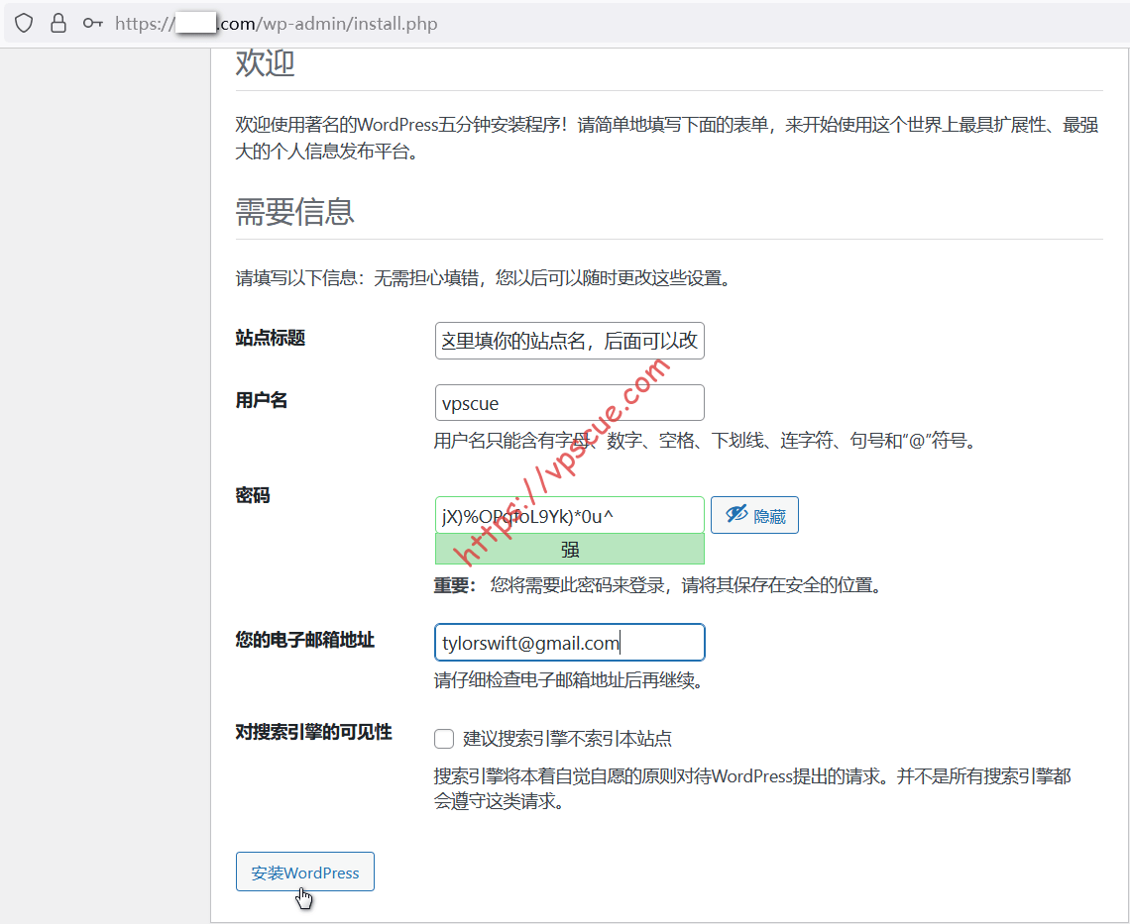Click the username field containing vpscue
The width and height of the screenshot is (1130, 924).
coord(569,403)
